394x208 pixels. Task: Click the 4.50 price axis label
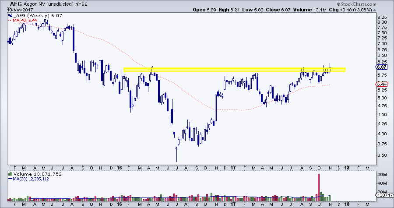pyautogui.click(x=382, y=115)
